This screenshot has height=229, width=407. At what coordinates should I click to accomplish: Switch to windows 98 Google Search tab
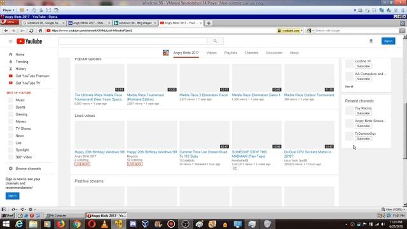pyautogui.click(x=43, y=23)
